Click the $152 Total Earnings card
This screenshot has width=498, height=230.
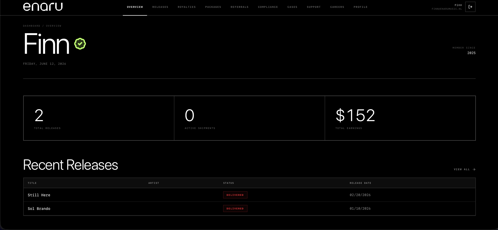point(400,118)
